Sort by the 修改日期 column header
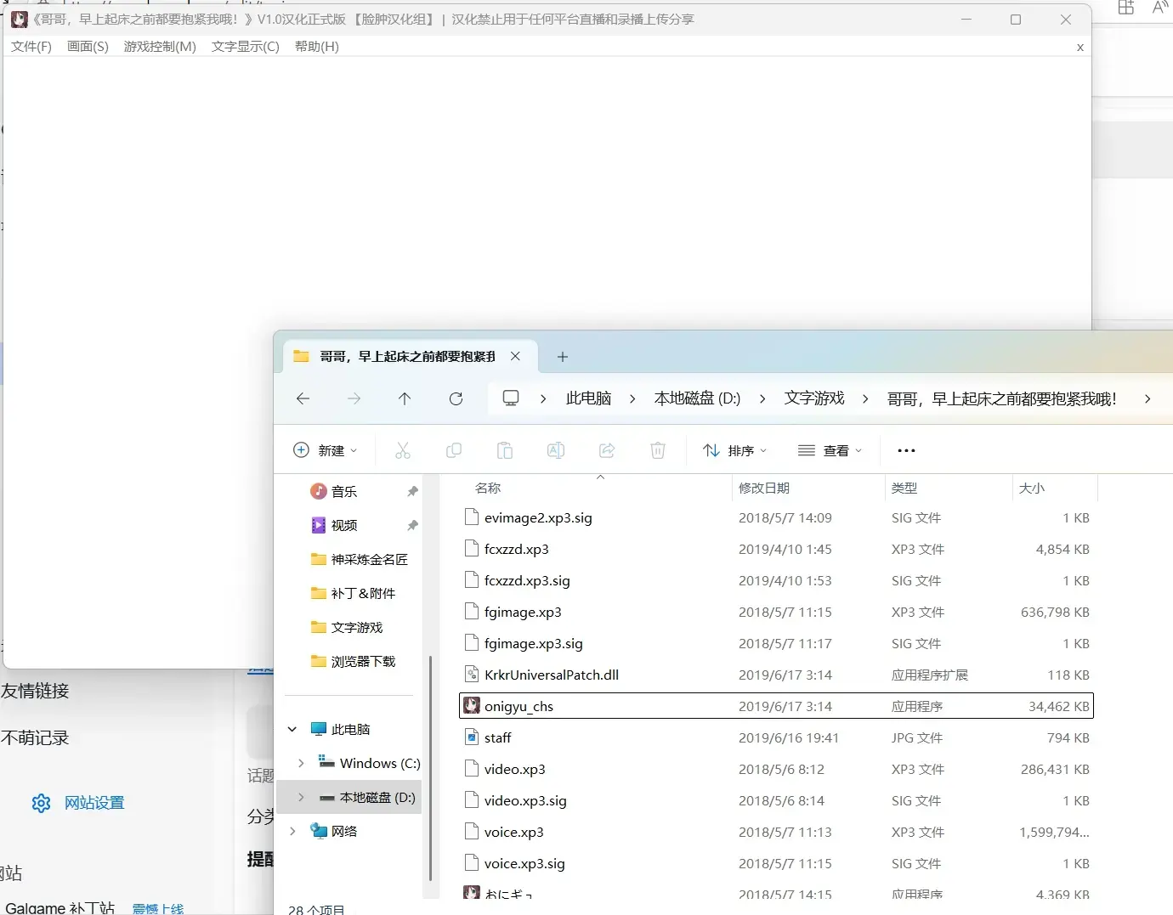 click(x=764, y=489)
